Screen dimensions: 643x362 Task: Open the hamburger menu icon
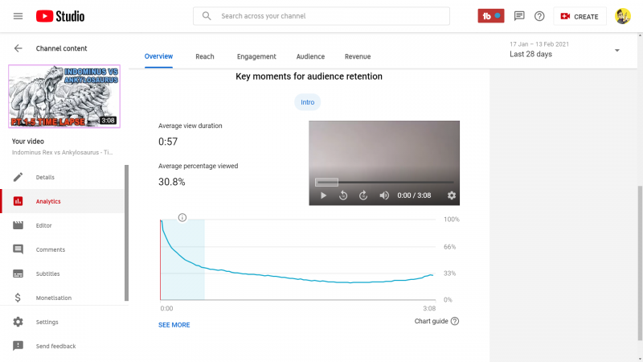18,16
